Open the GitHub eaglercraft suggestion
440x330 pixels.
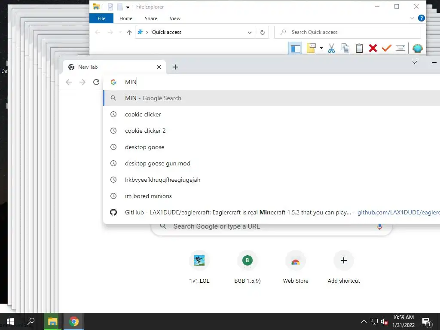point(272,212)
